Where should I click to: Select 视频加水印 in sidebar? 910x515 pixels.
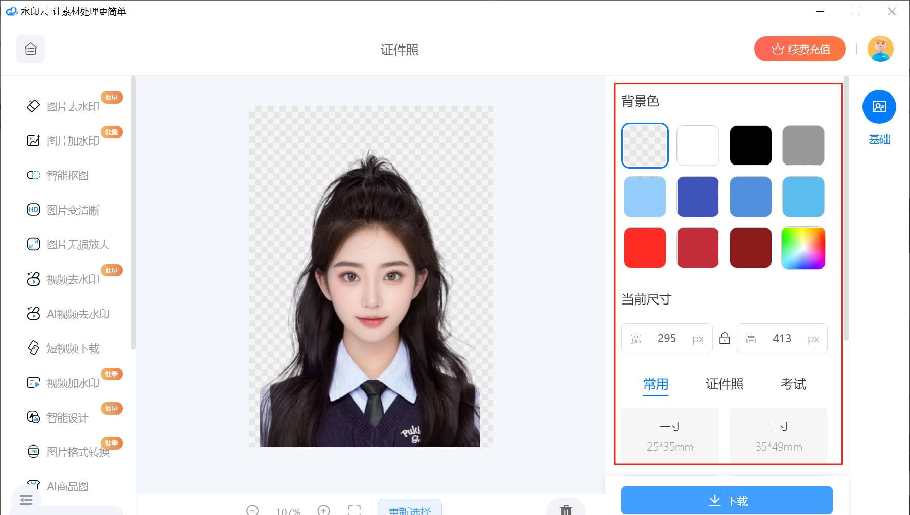63,383
